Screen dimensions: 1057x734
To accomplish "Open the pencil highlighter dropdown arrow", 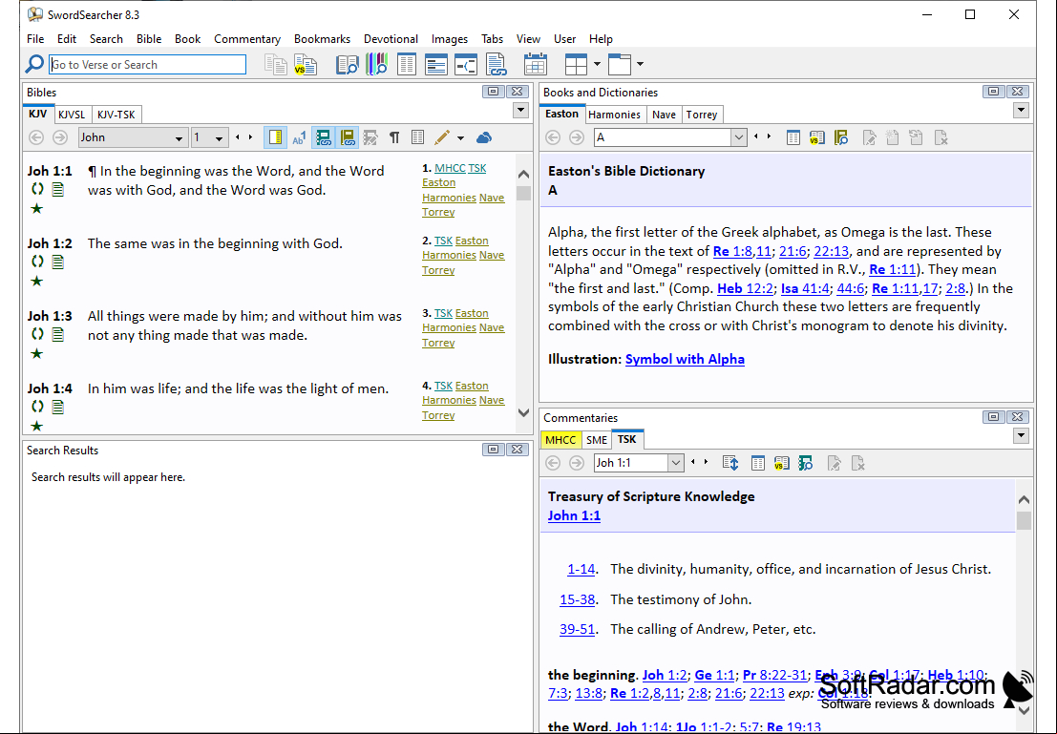I will (x=460, y=138).
